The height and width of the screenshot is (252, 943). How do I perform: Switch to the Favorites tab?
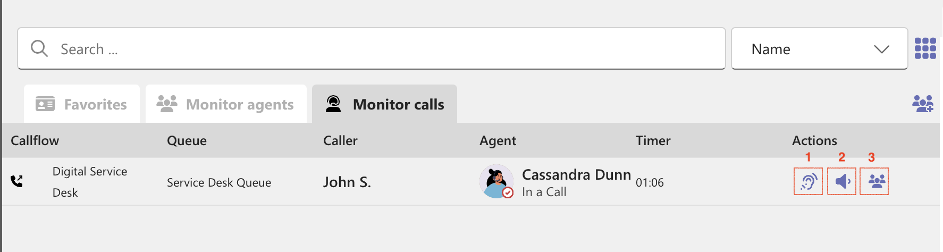[82, 104]
